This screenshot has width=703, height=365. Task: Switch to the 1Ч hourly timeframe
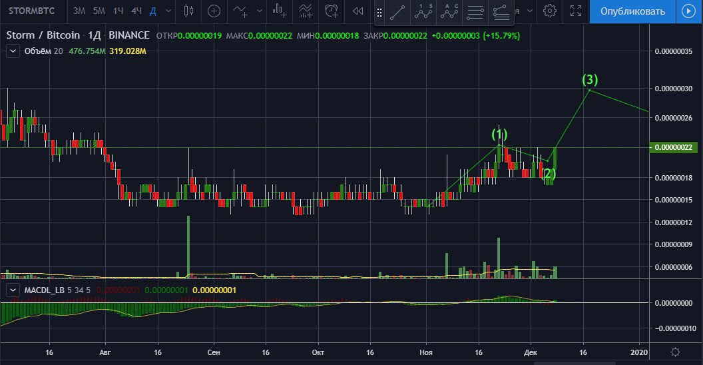[x=118, y=11]
